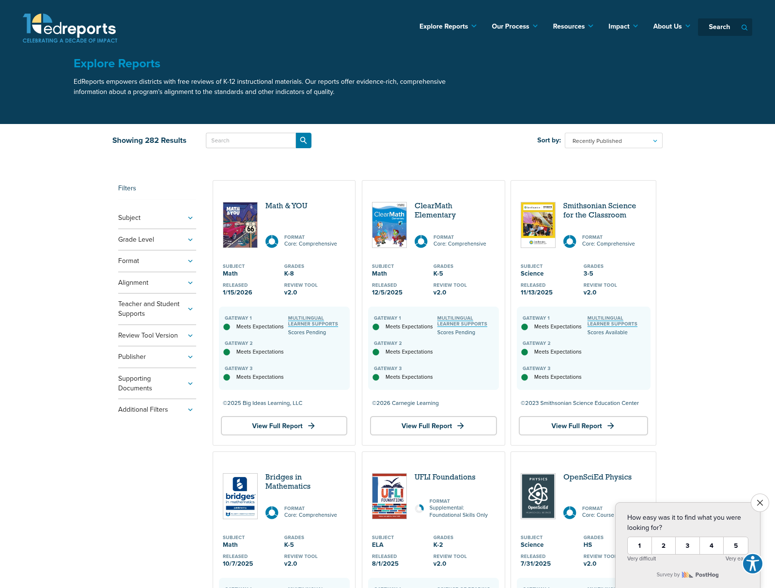The image size is (775, 588).
Task: Click the search magnifier icon beside results search box
Action: (304, 140)
